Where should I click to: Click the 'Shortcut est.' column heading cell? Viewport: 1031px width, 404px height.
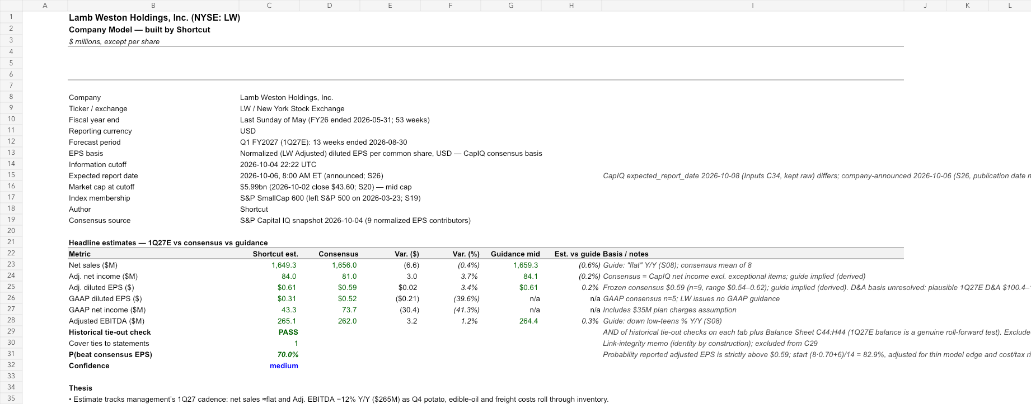pos(275,254)
